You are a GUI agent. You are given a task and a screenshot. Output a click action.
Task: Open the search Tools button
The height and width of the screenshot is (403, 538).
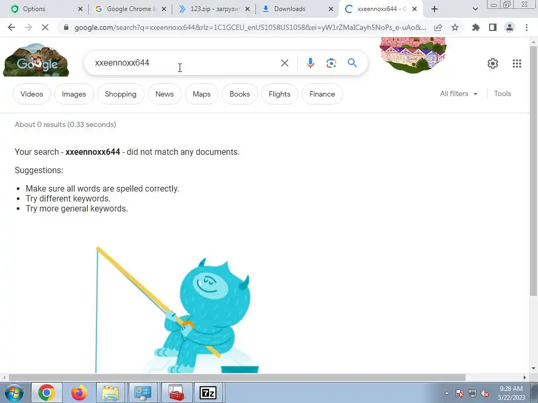[502, 93]
